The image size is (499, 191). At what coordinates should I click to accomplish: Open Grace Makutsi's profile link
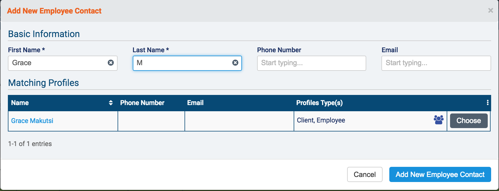(32, 121)
